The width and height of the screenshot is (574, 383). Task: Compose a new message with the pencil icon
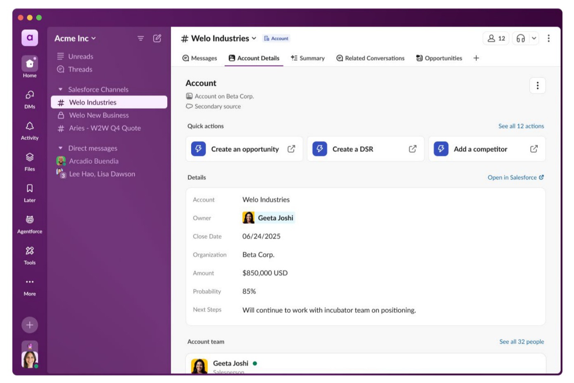(x=157, y=38)
